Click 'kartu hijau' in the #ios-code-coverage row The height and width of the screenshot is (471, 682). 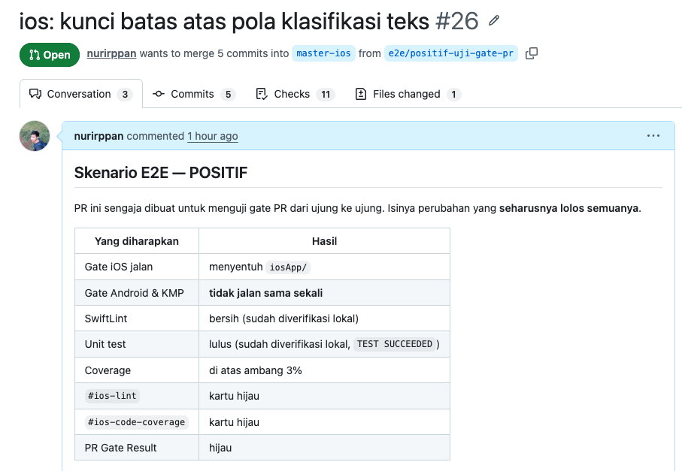click(x=234, y=422)
